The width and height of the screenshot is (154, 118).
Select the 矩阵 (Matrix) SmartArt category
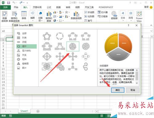(26, 59)
